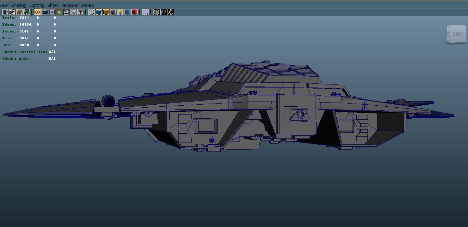Toggle the Safe Action overlay
This screenshot has height=227, width=468.
point(74,12)
